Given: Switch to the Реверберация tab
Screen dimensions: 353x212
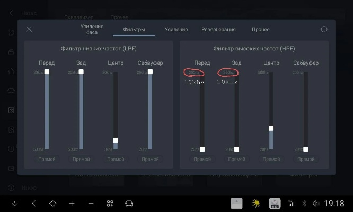Looking at the screenshot, I should (218, 30).
